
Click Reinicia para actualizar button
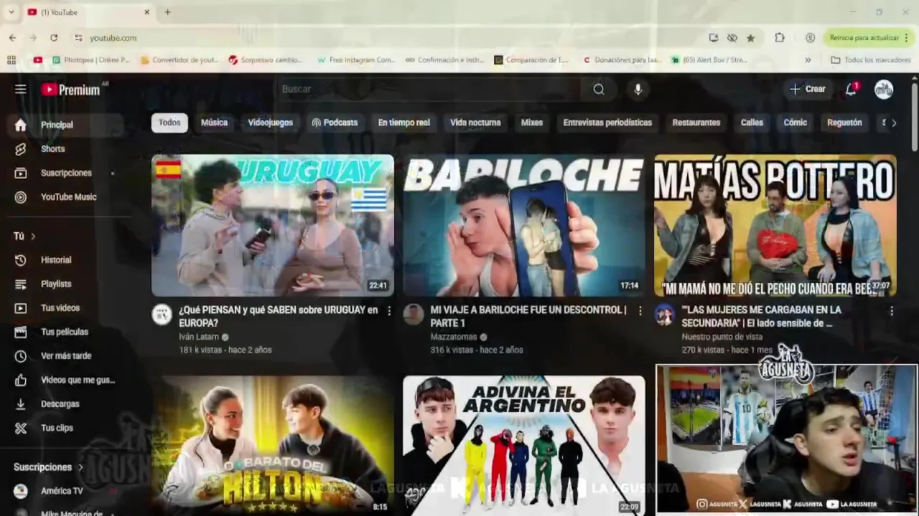(x=868, y=38)
